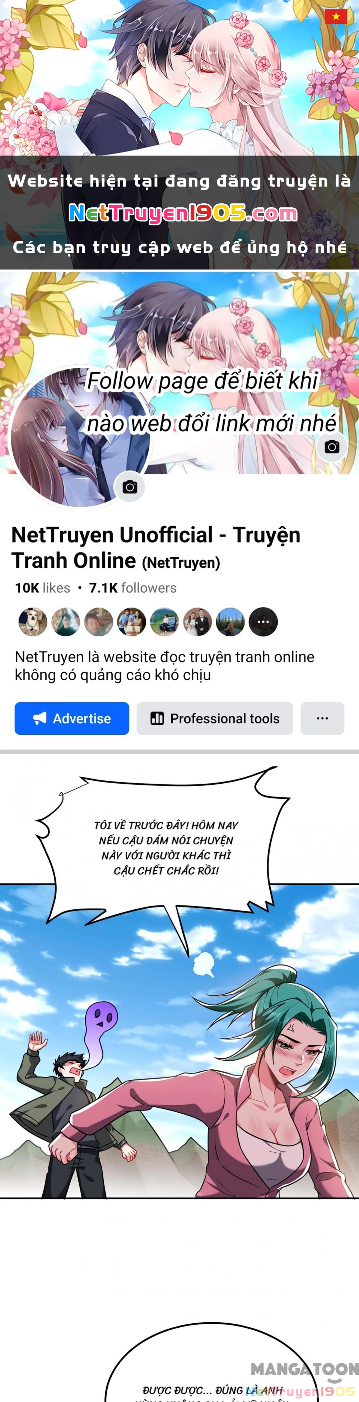Click the MangaToon watermark logo

pyautogui.click(x=304, y=1369)
